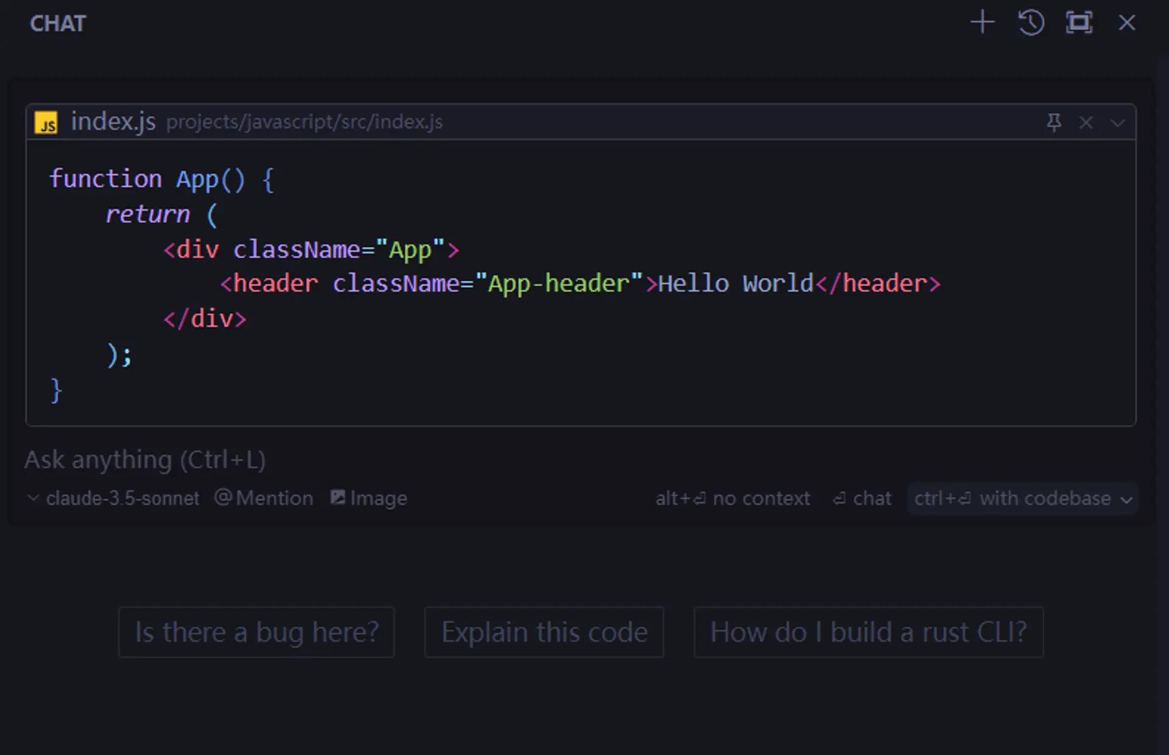Click the JS file icon
Viewport: 1169px width, 755px height.
coord(46,122)
